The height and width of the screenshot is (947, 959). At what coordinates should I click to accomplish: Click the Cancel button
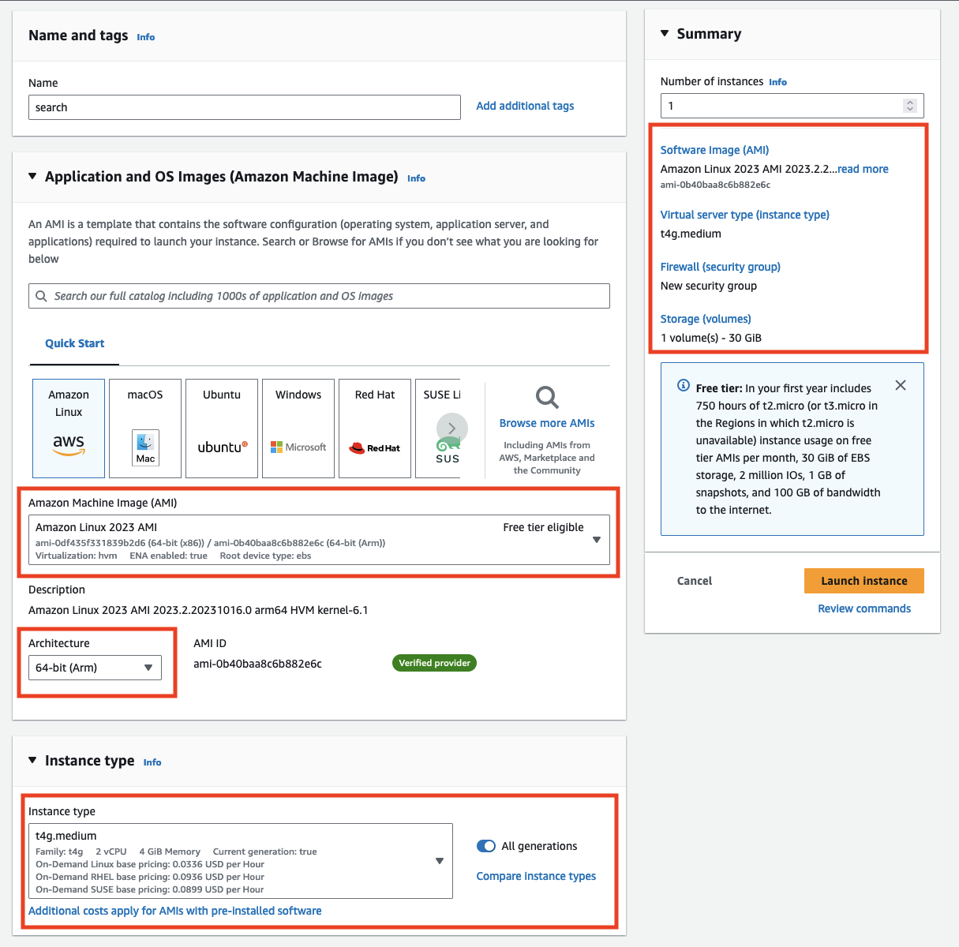coord(695,581)
